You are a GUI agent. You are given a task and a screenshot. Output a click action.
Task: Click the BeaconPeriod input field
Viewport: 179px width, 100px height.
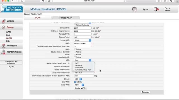82,37
